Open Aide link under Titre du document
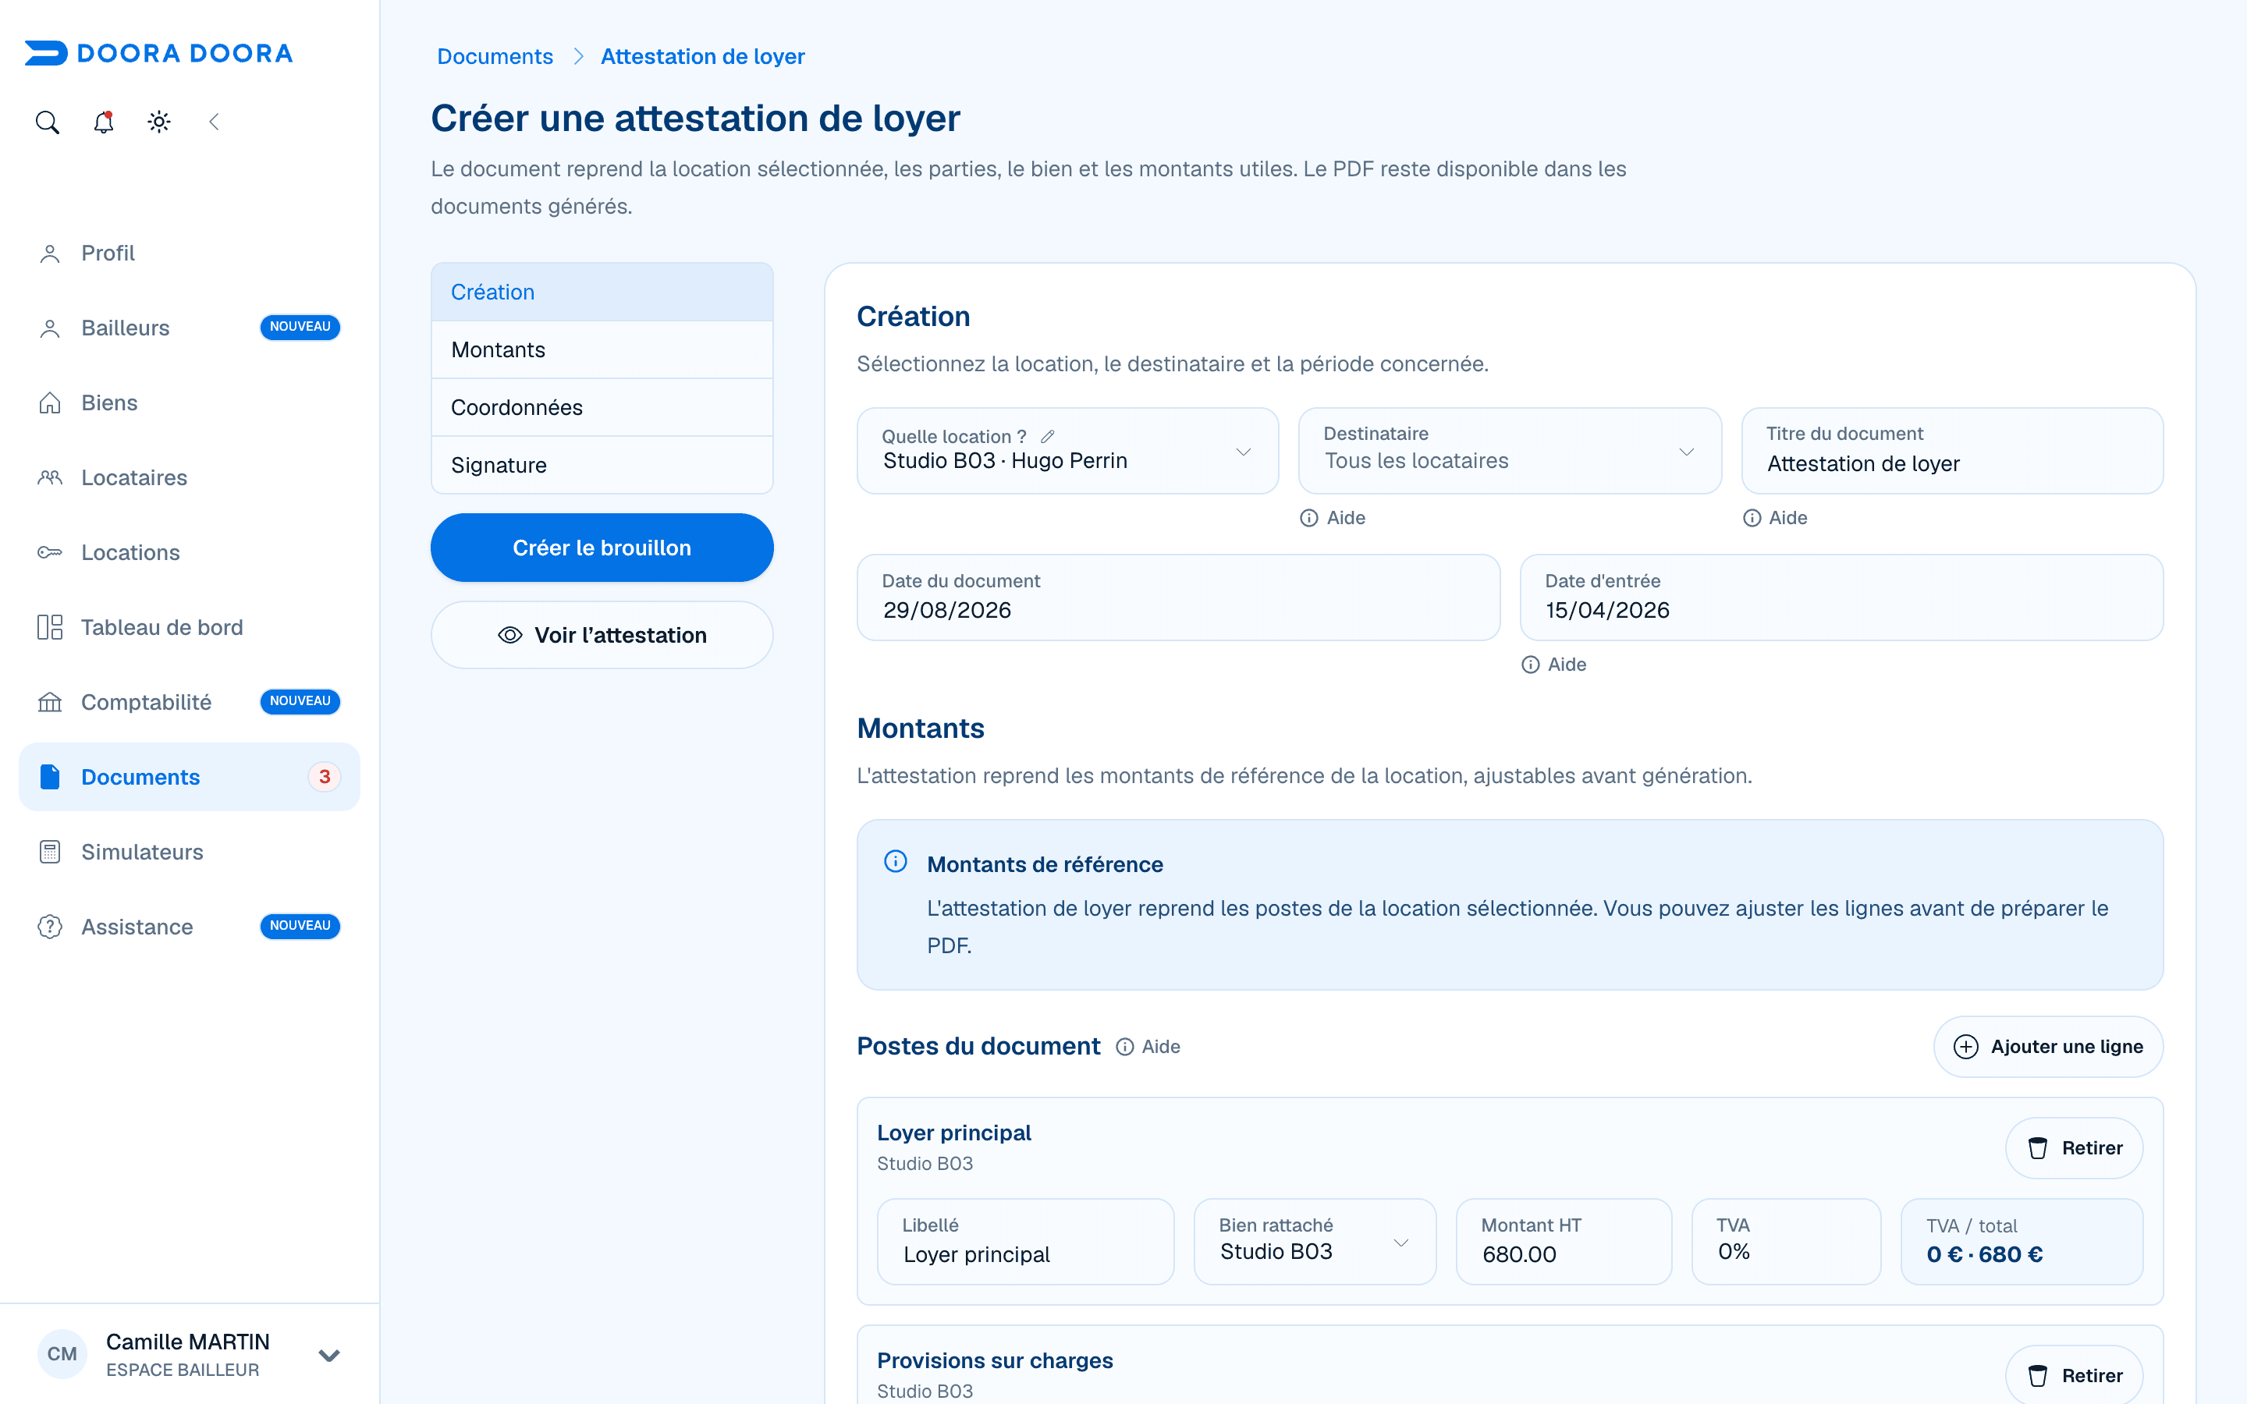Screen dimensions: 2247x1404 coord(1775,518)
